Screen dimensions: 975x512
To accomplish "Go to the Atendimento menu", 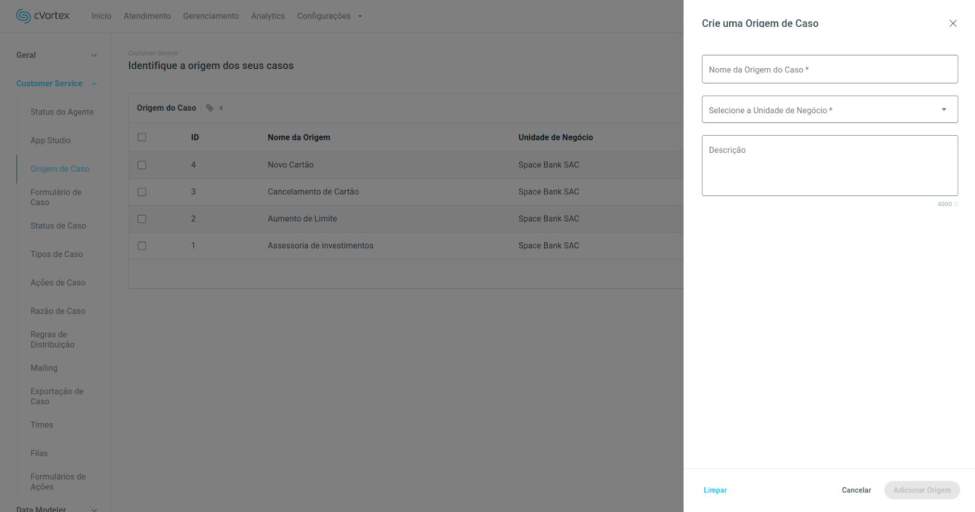I will (x=147, y=16).
